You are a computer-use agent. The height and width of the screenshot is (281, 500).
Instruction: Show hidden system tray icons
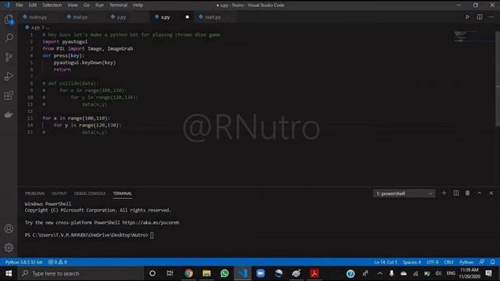[x=380, y=273]
